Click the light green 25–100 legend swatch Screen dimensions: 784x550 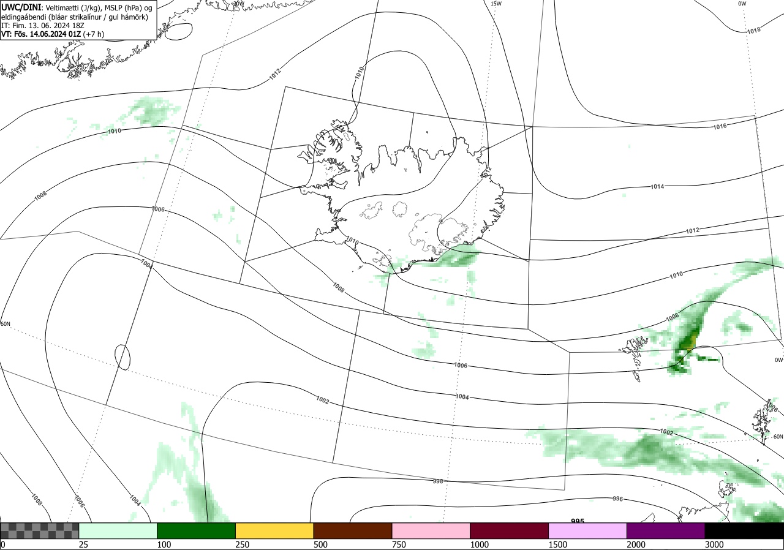[118, 530]
